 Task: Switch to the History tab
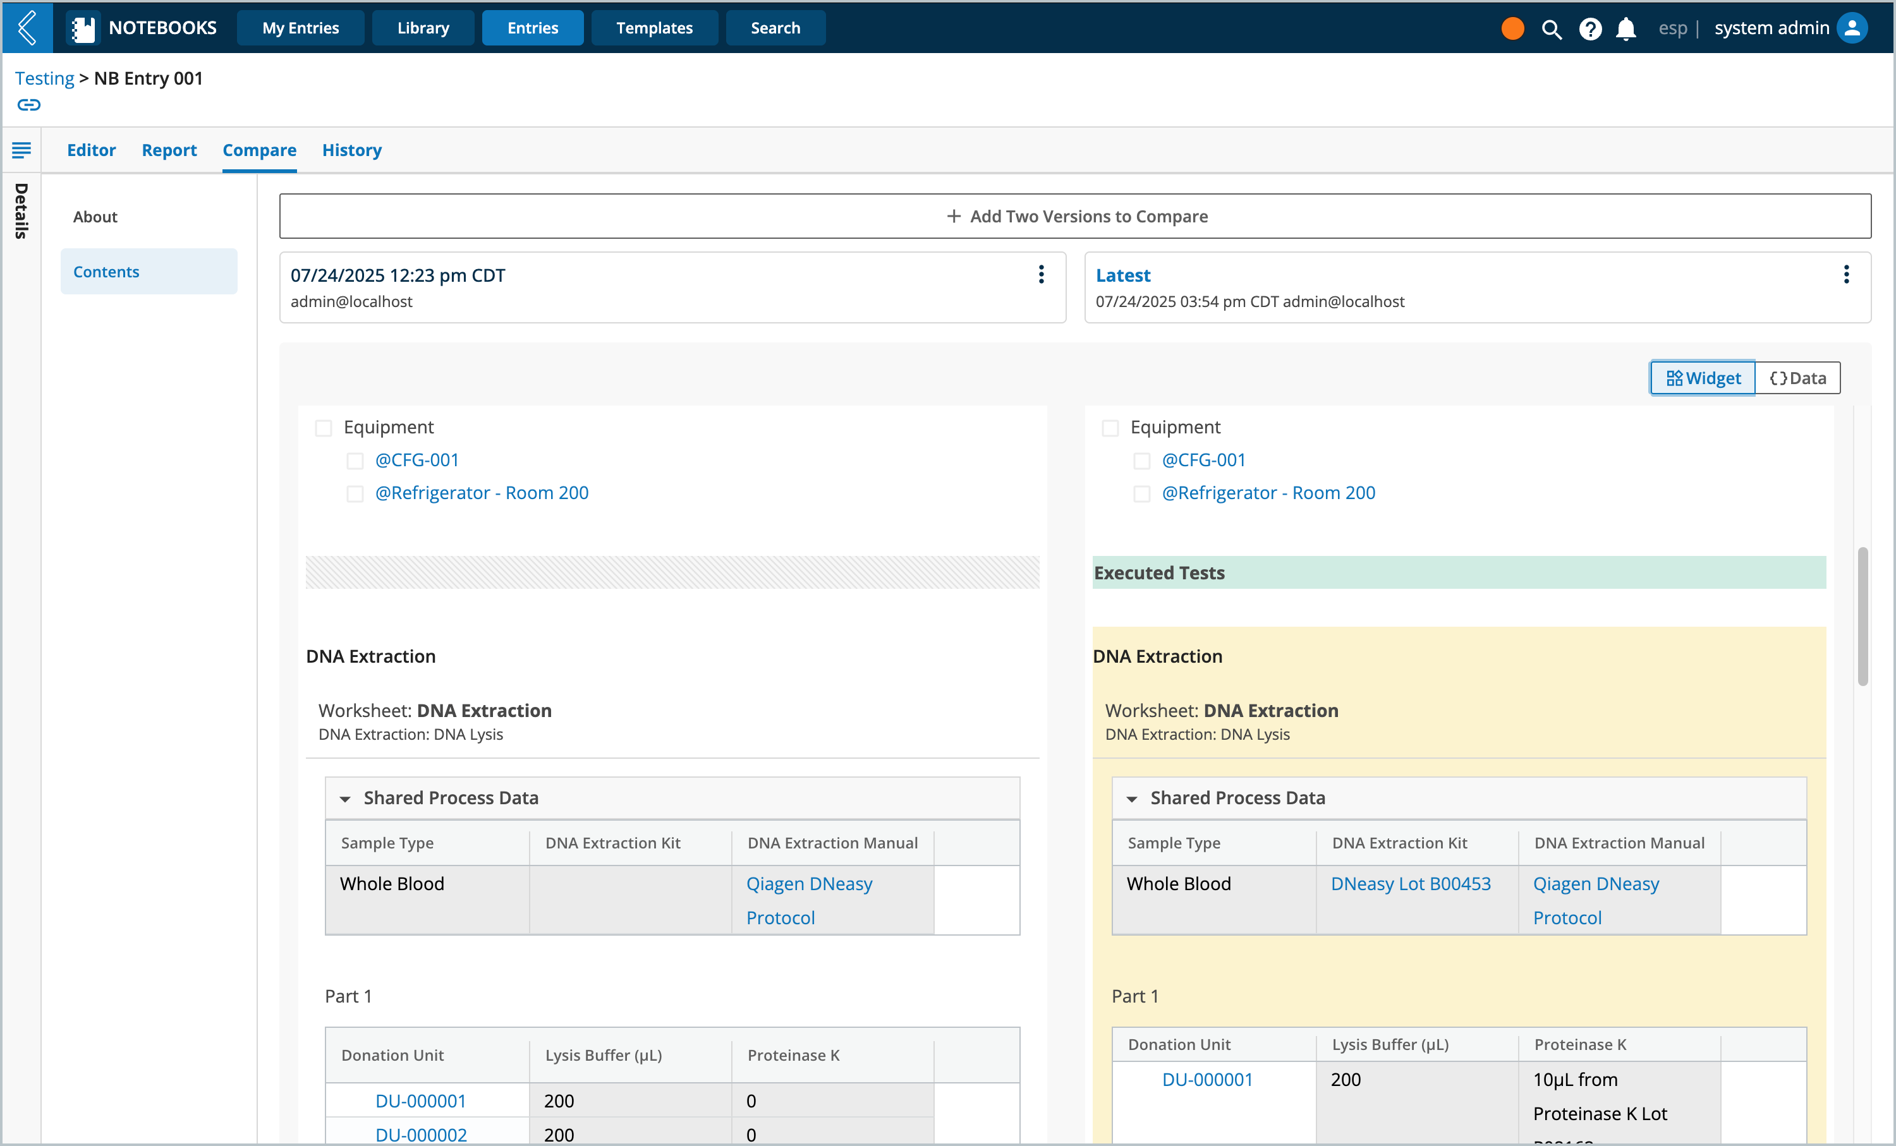tap(351, 150)
